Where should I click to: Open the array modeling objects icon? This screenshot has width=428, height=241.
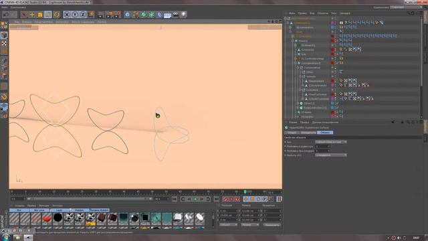(152, 14)
